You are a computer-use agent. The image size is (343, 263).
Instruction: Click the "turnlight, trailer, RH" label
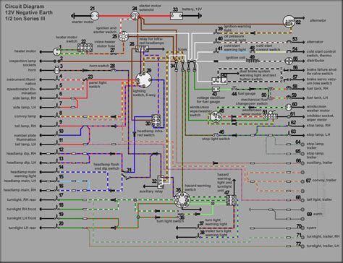click(x=323, y=237)
